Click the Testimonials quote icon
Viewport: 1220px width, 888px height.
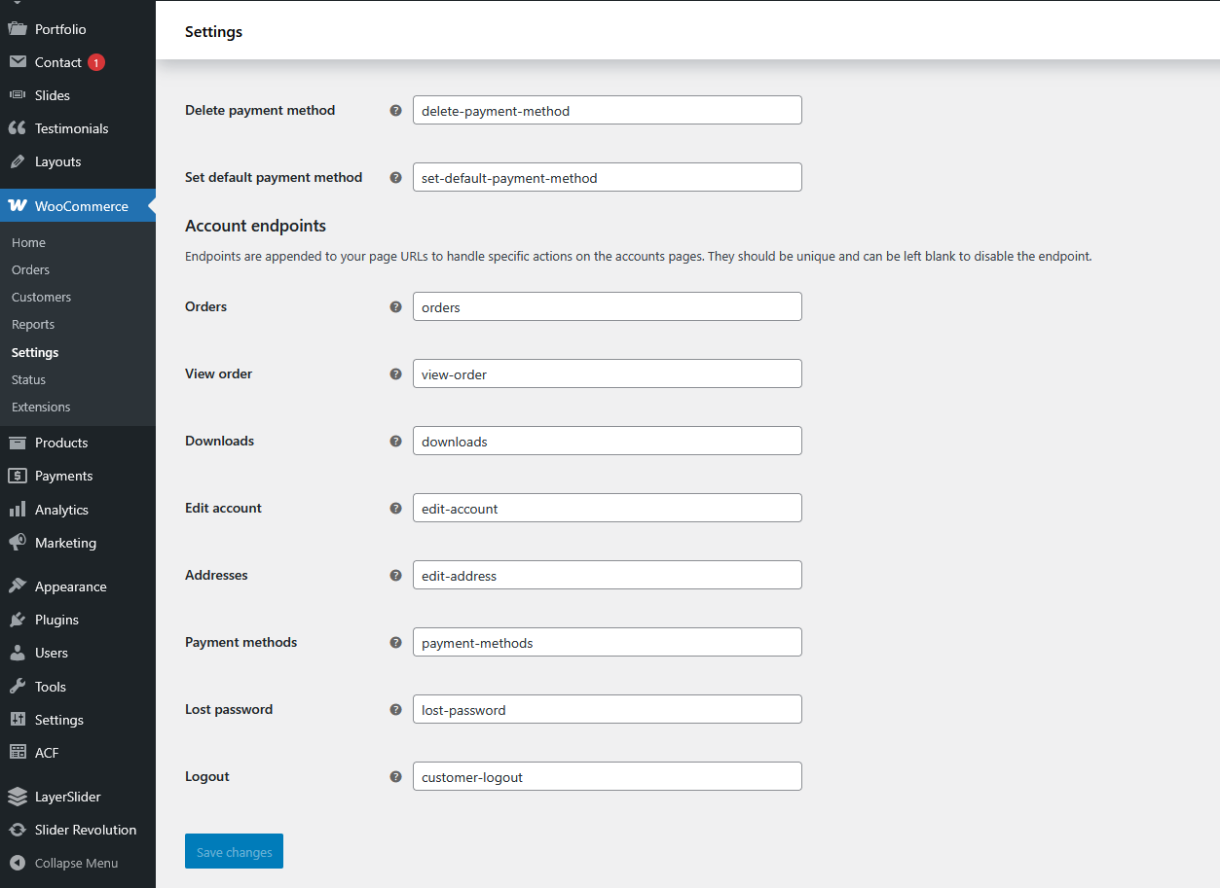coord(17,128)
